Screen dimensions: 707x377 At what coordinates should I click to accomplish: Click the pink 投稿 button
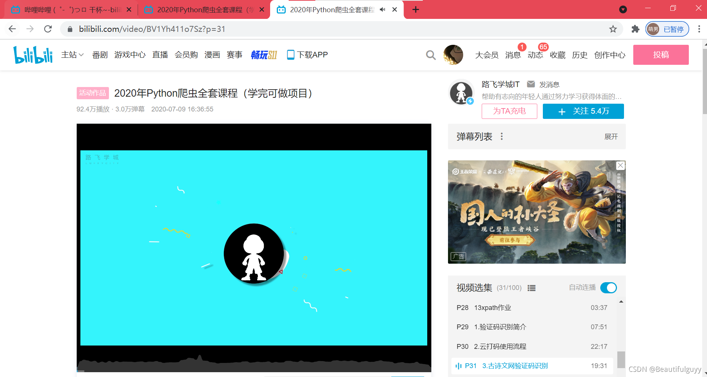661,54
